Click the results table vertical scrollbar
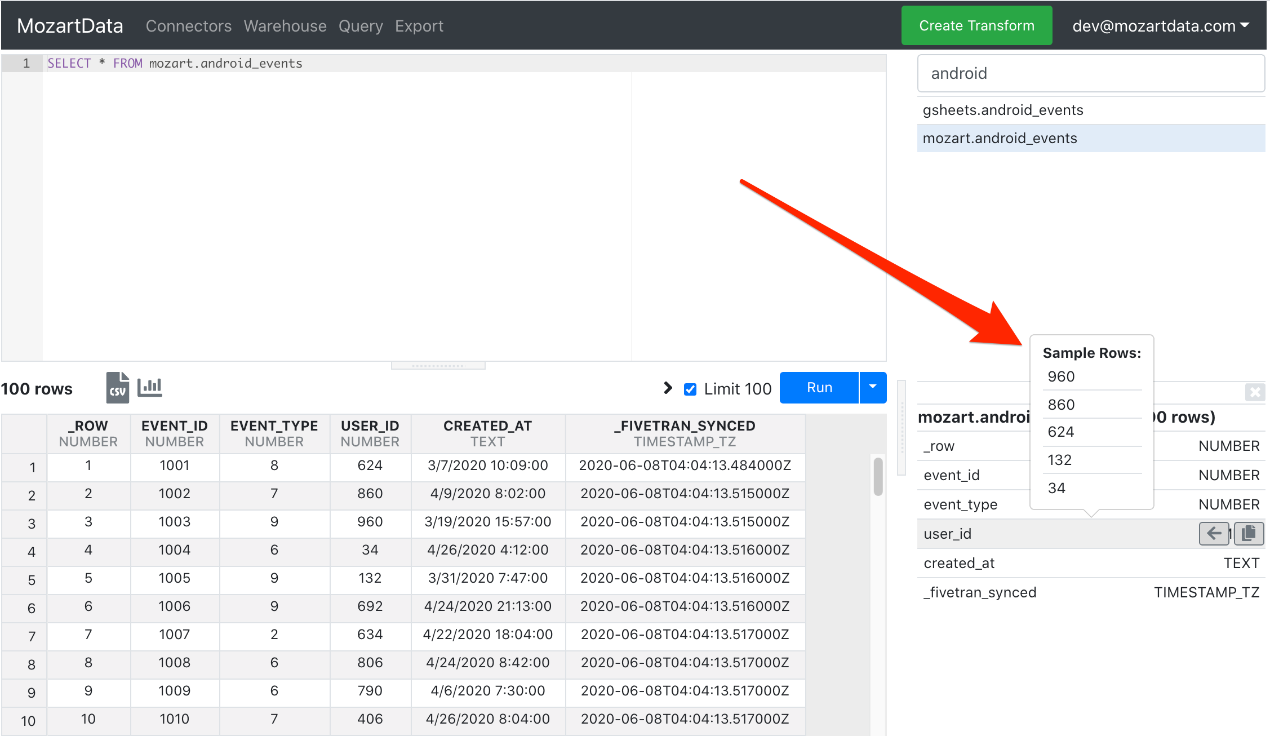Image resolution: width=1270 pixels, height=736 pixels. [x=878, y=477]
